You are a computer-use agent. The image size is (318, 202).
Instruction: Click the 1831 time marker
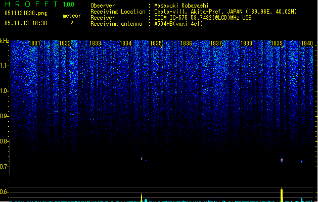(x=34, y=43)
